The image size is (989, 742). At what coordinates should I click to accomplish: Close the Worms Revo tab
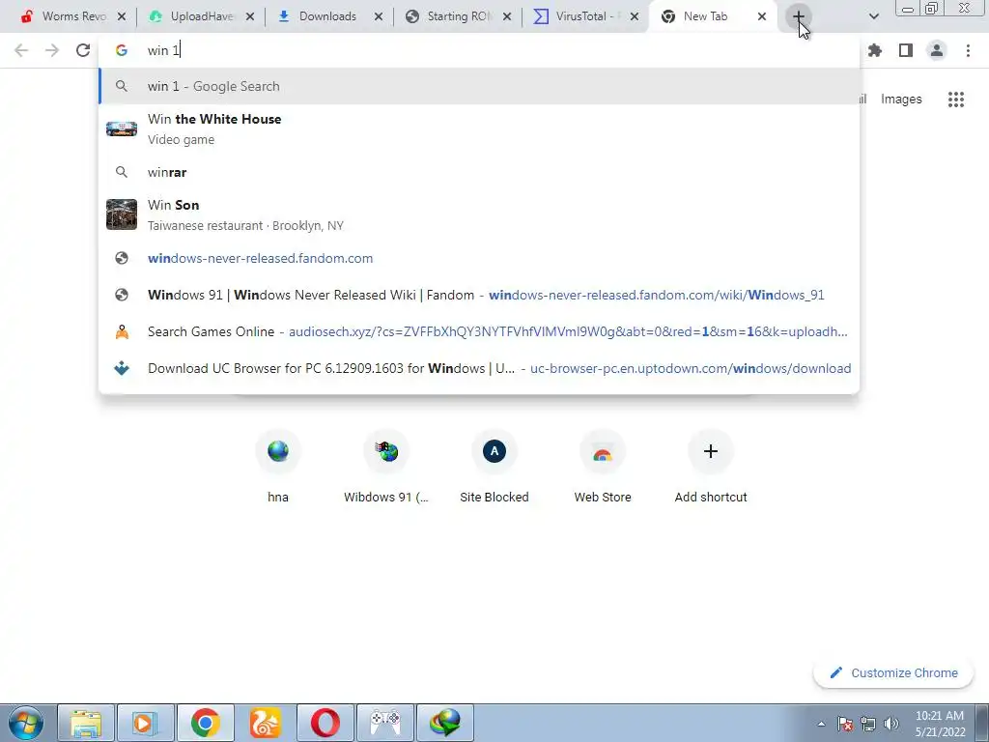tap(122, 16)
